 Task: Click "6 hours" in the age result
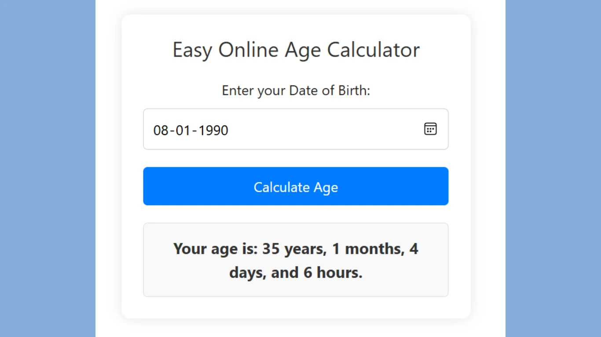(333, 272)
